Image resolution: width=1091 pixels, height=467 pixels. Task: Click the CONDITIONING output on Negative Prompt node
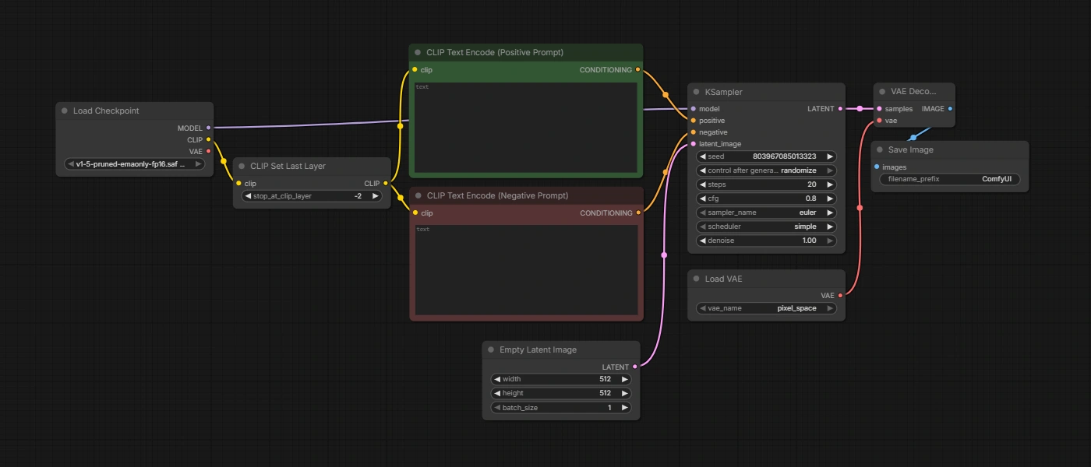[x=637, y=213]
